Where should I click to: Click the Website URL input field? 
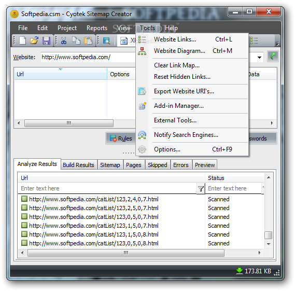click(x=88, y=57)
